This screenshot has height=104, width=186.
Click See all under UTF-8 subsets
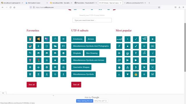point(76,85)
